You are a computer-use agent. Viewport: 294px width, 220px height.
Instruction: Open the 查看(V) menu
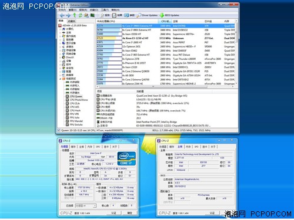click(72, 10)
